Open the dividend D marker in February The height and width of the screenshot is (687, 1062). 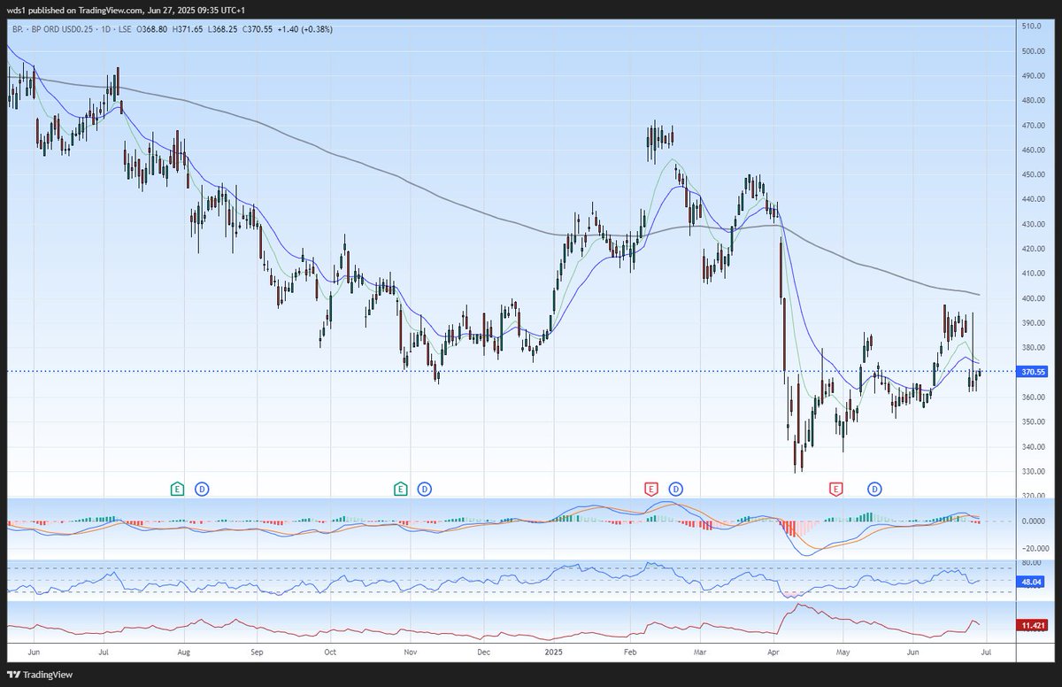pyautogui.click(x=676, y=488)
